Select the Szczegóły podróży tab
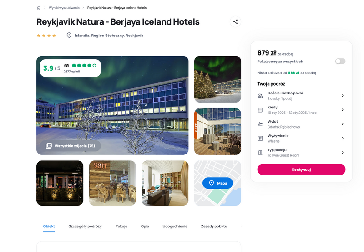The height and width of the screenshot is (252, 364). pyautogui.click(x=85, y=226)
